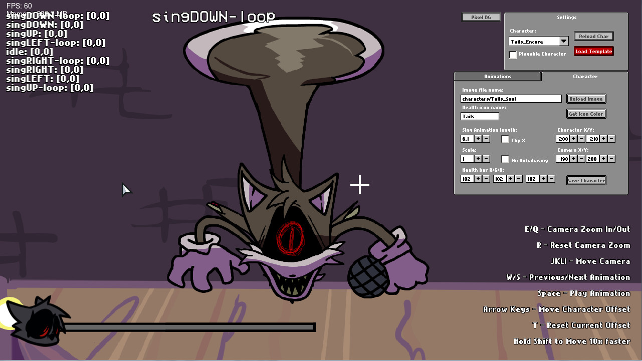Save the character with Save Character
The image size is (642, 361).
pos(586,180)
